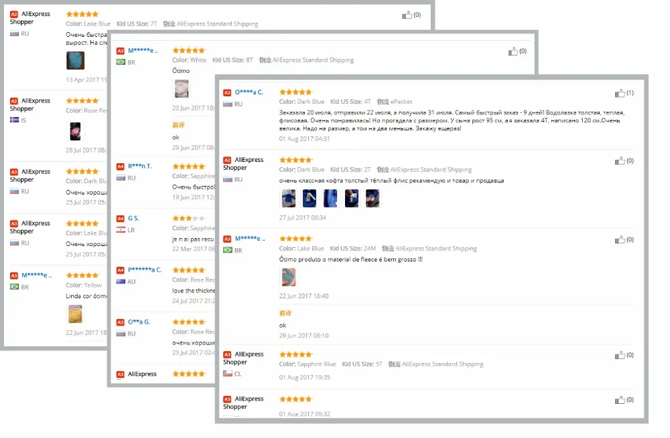Open reviewer profile O**a G.
The image size is (670, 438).
139,322
